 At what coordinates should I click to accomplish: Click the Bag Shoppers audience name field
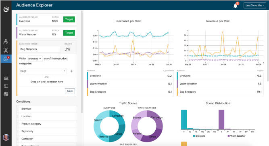tap(40, 49)
